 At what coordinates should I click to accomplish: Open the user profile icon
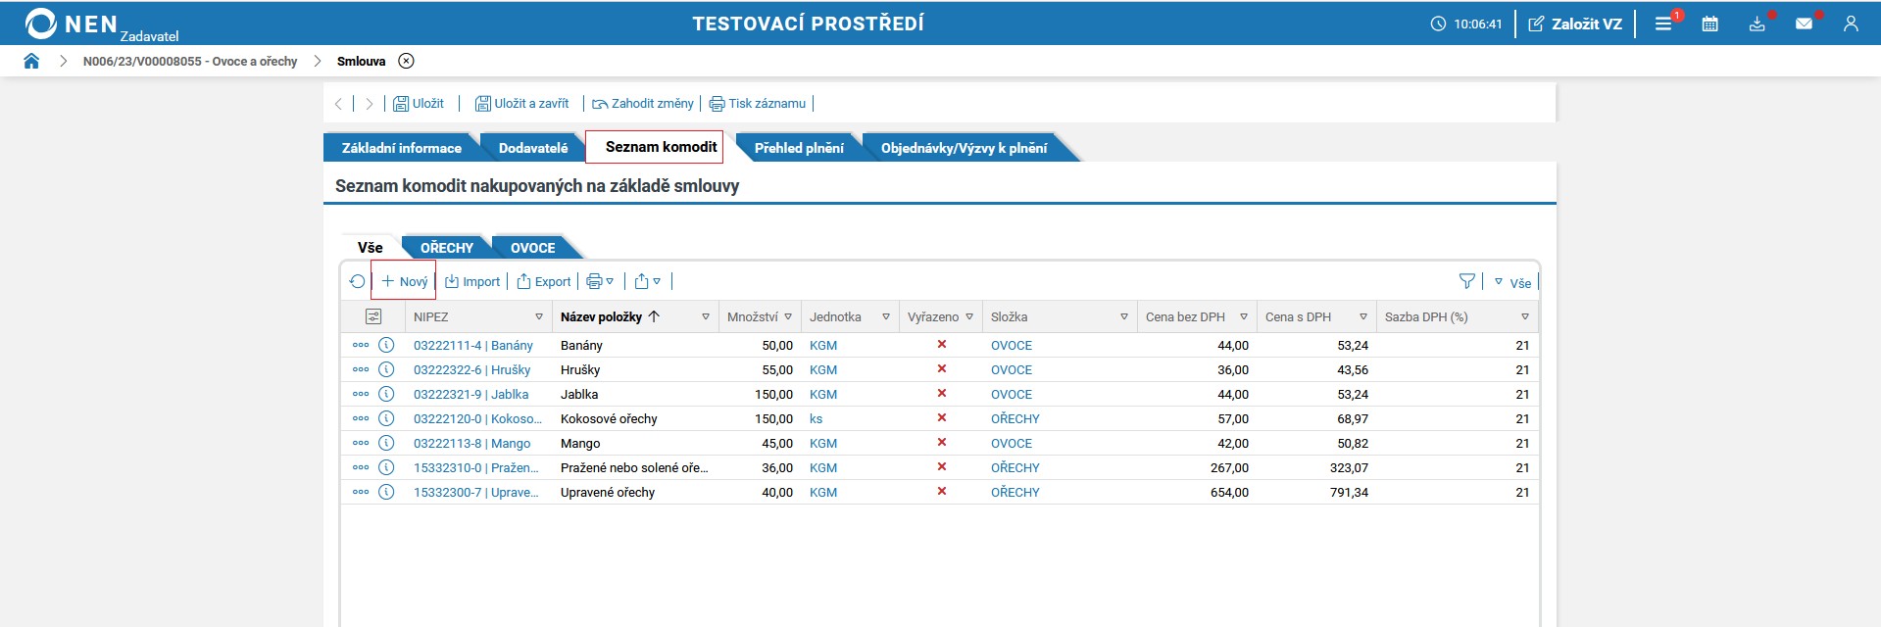[1851, 24]
